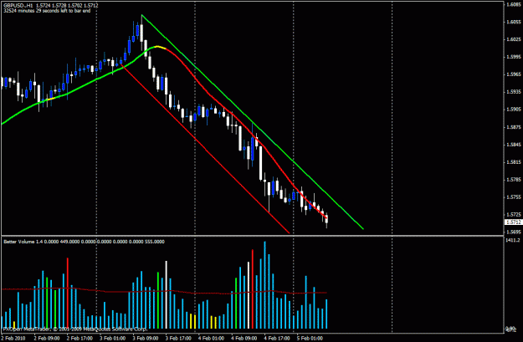Click the highest candlestick at the 3 Feb peak
Viewport: 523px width, 342px height.
[141, 33]
